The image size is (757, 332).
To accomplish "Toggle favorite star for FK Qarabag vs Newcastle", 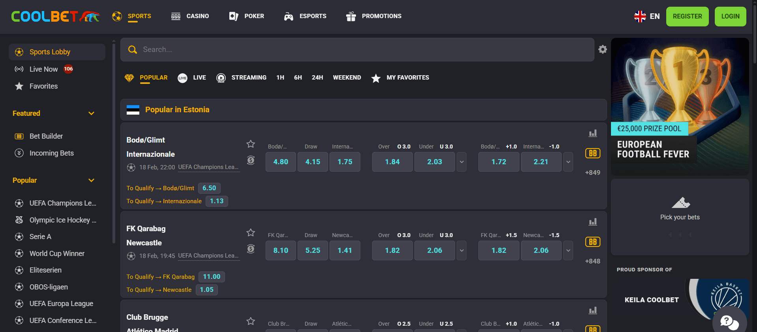I will [251, 233].
